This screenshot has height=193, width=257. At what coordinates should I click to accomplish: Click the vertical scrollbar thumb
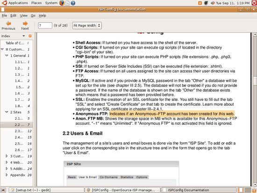pyautogui.click(x=255, y=81)
